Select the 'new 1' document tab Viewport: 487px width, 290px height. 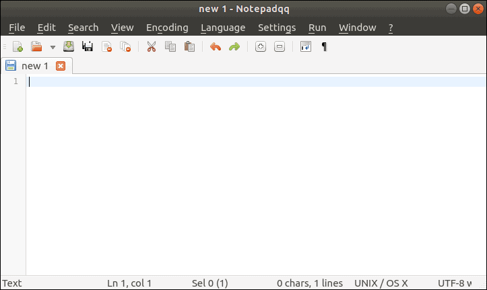pos(35,66)
